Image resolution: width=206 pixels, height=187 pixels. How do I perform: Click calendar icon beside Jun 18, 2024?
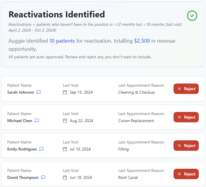click(65, 177)
